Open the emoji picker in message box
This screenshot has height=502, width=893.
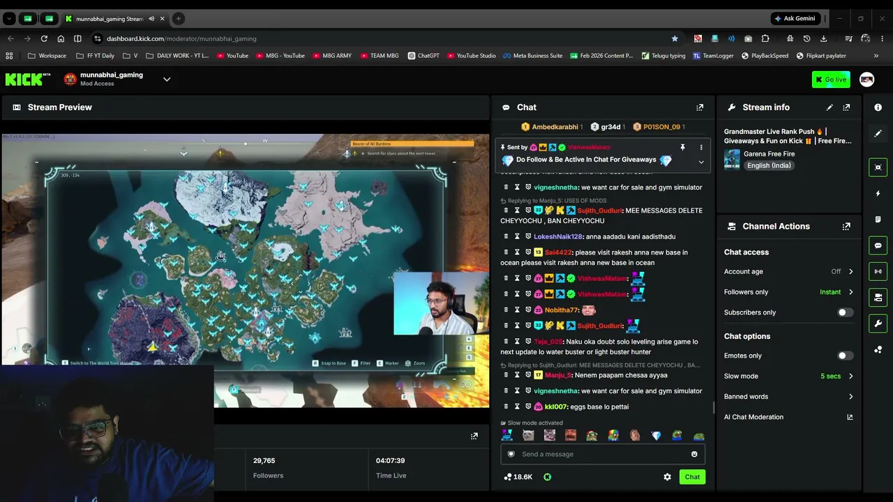point(694,454)
